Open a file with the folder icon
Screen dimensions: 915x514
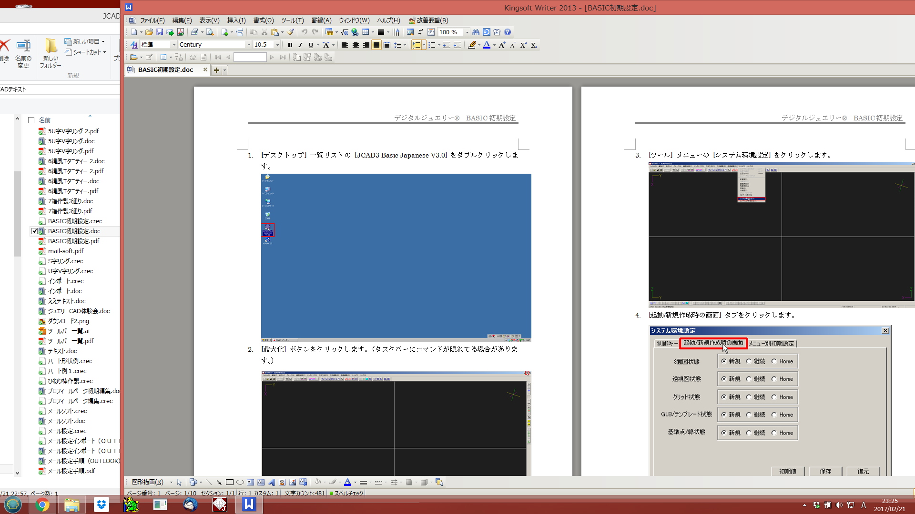point(149,32)
